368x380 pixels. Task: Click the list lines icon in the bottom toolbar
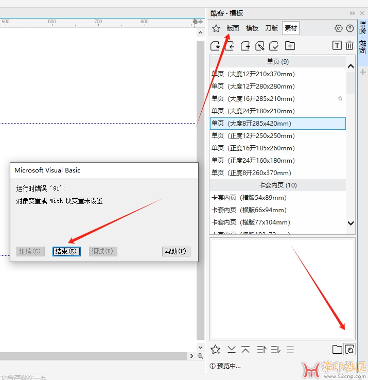coord(290,350)
